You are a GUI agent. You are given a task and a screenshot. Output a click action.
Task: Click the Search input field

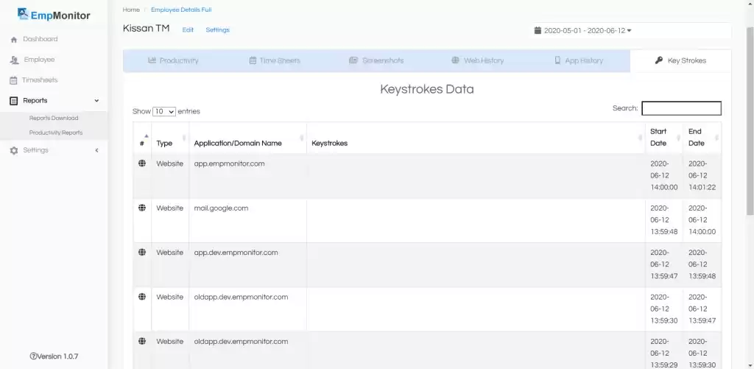click(681, 108)
